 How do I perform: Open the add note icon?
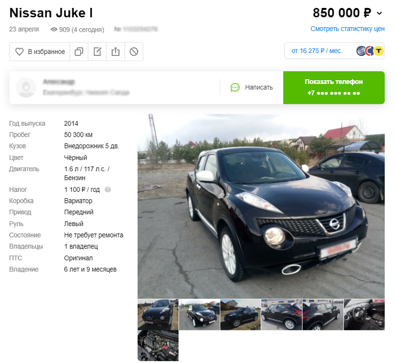(97, 51)
